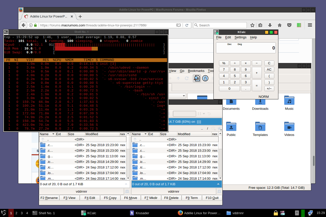Click the equals key in KCalc

[x=257, y=85]
